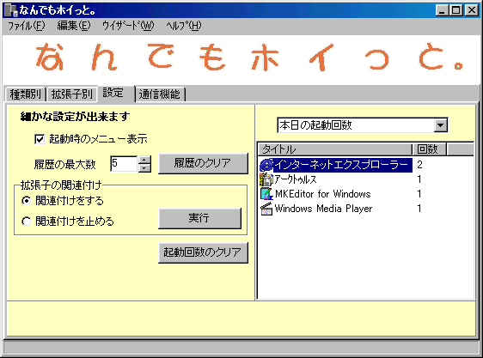The width and height of the screenshot is (483, 358).
Task: Open the ファイル(F) menu
Action: point(26,26)
